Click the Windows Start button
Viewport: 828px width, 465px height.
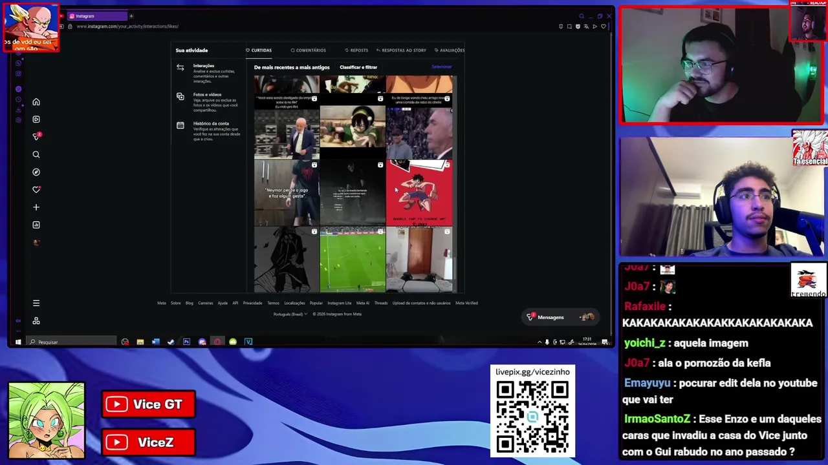[x=18, y=342]
